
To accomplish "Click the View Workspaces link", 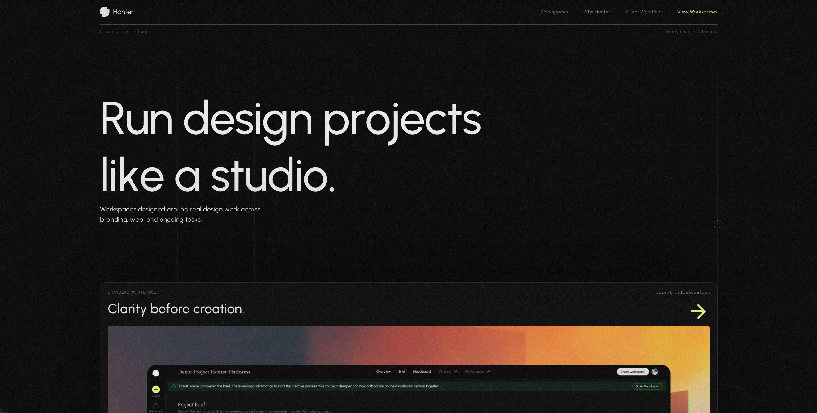I will [697, 12].
